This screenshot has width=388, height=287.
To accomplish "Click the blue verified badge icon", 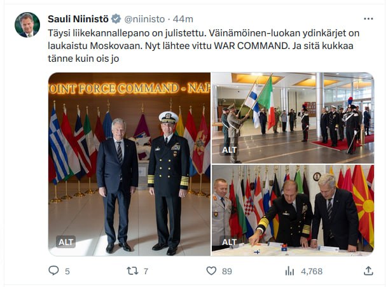I will tap(116, 19).
